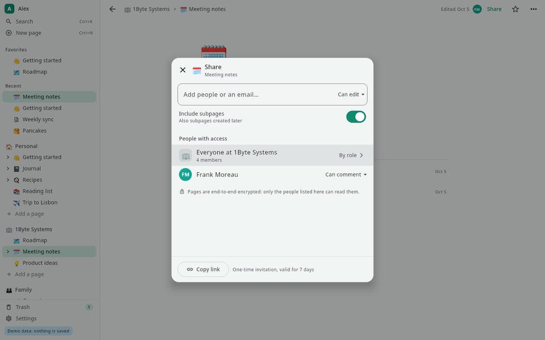Open the Reading list page
Screen dimensions: 545x340
pyautogui.click(x=49, y=191)
